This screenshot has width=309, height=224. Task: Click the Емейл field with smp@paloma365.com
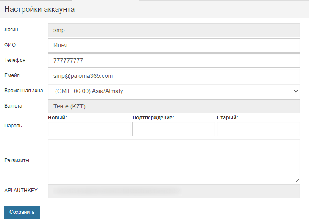(x=174, y=76)
